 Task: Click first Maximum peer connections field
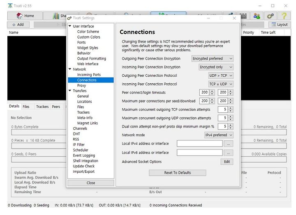coord(204,101)
